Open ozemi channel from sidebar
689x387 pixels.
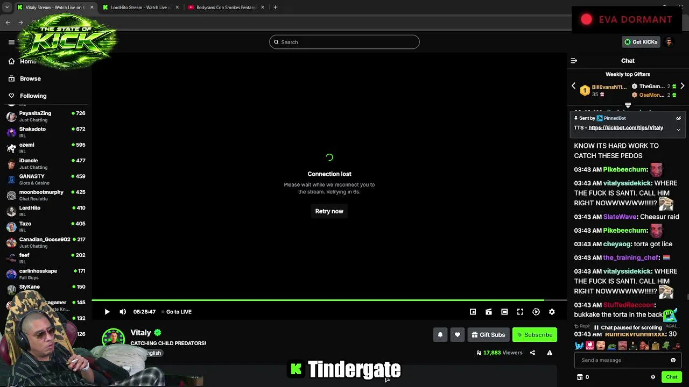point(46,148)
